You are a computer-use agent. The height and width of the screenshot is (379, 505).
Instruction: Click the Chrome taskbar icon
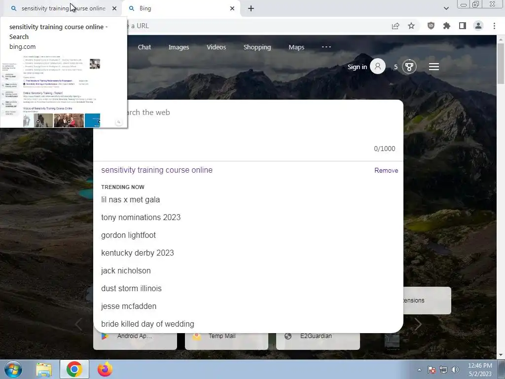74,369
